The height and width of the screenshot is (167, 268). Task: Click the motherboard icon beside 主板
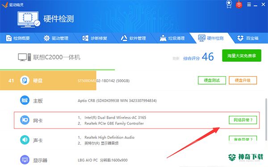point(25,100)
